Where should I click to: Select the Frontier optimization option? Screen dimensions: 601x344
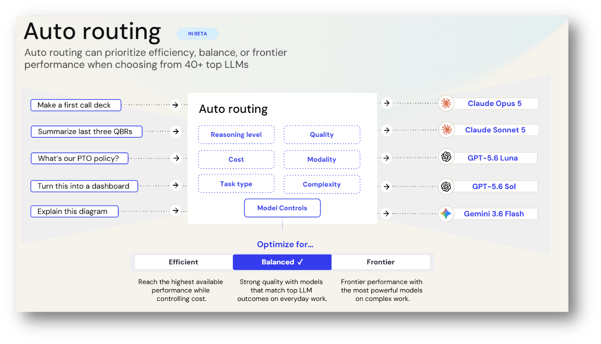381,262
